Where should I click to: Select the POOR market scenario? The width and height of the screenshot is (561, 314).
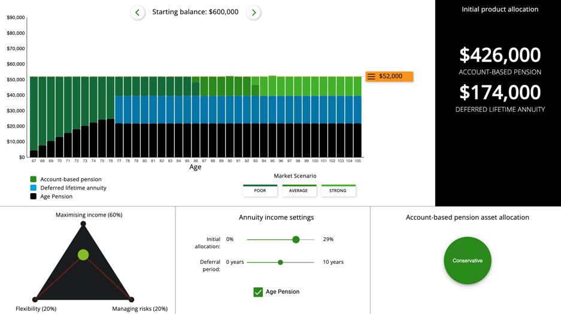pos(260,191)
